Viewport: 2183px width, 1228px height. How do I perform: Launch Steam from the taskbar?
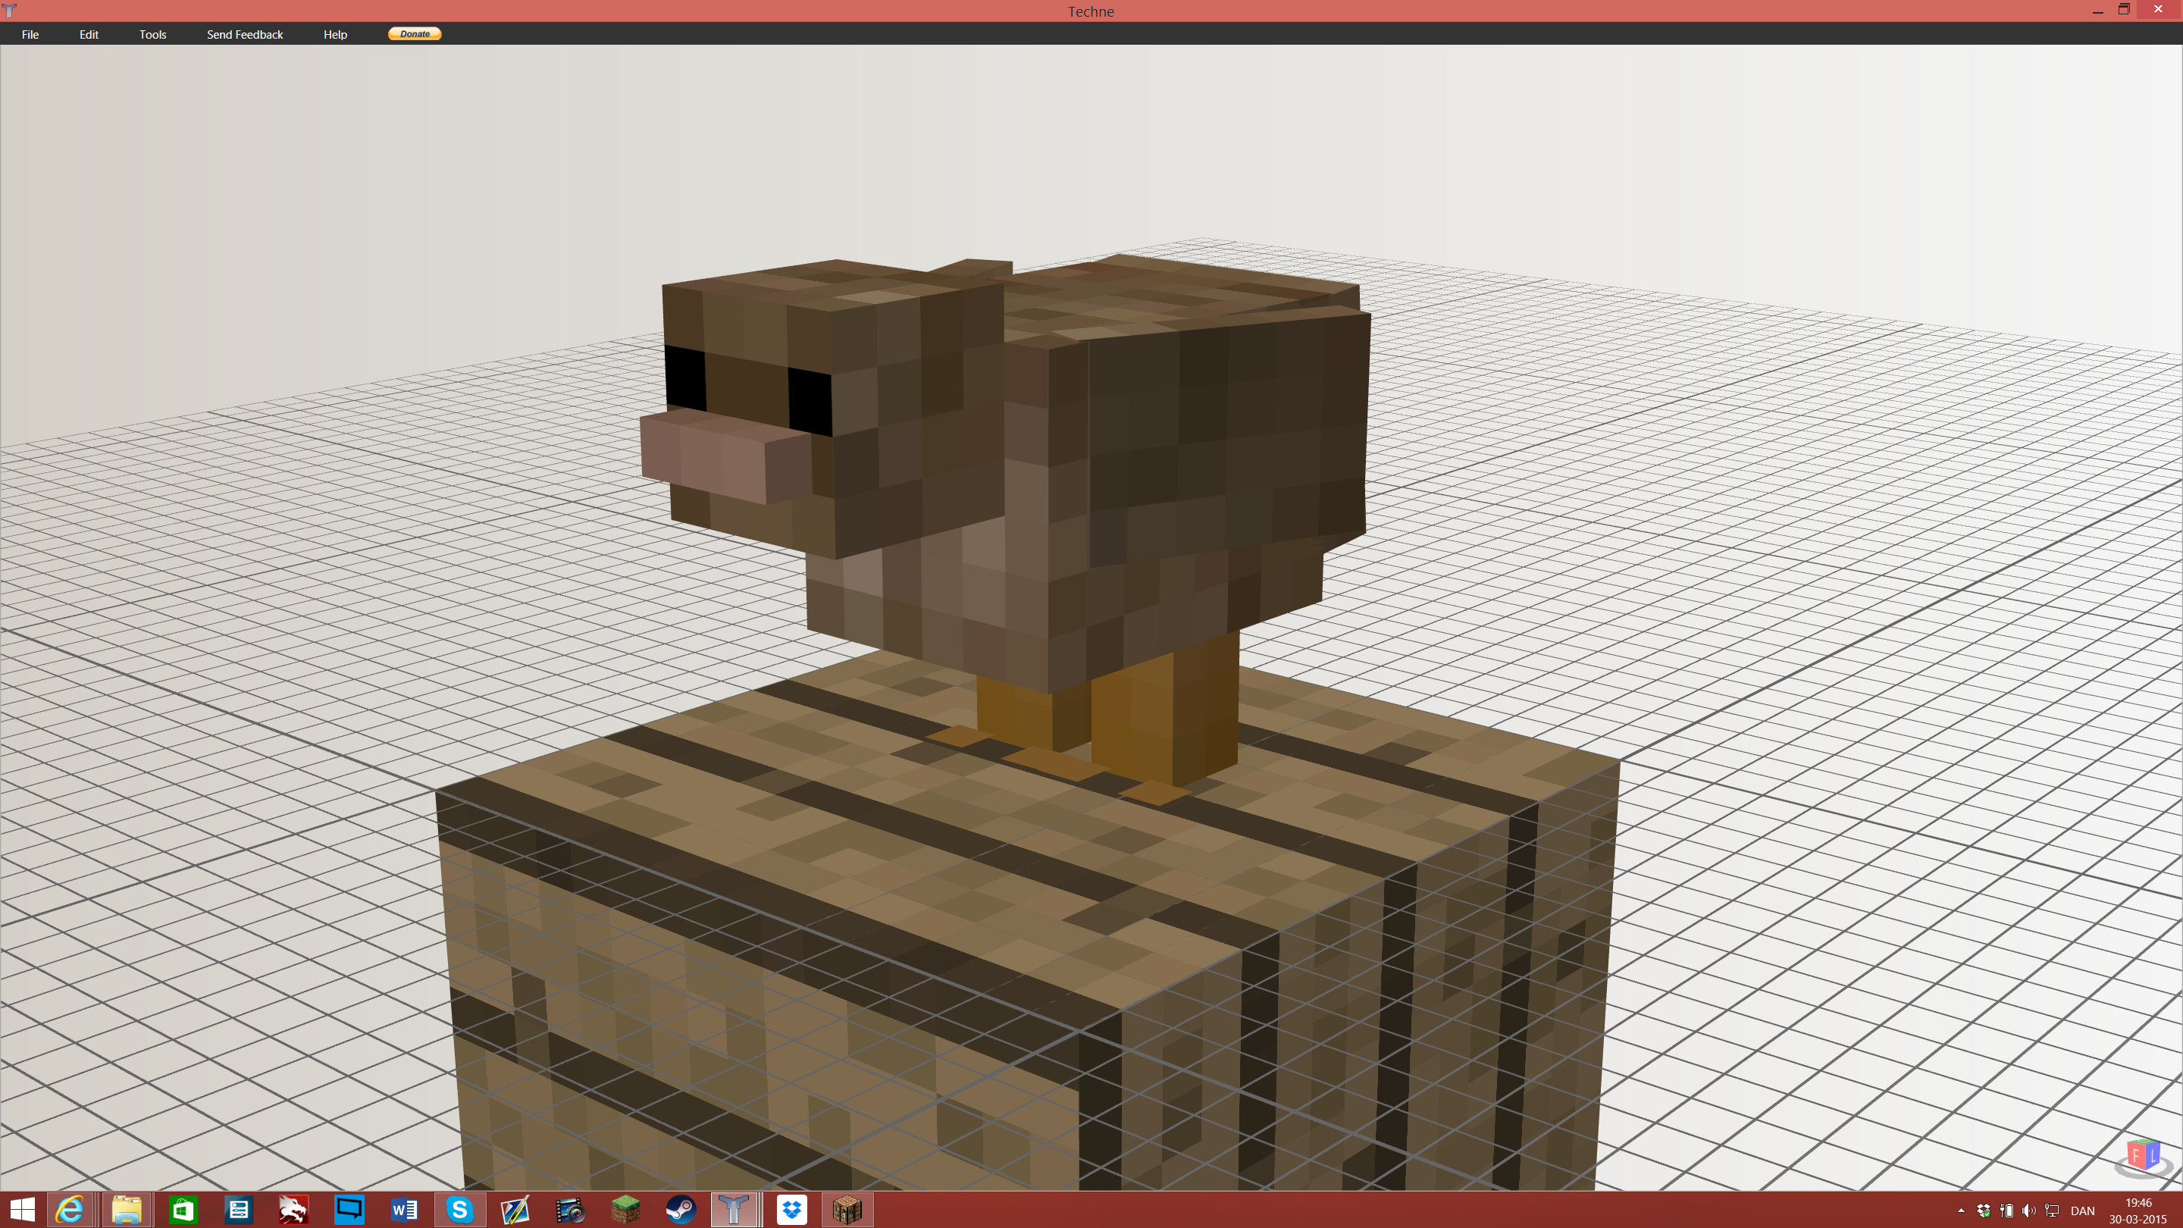coord(682,1209)
